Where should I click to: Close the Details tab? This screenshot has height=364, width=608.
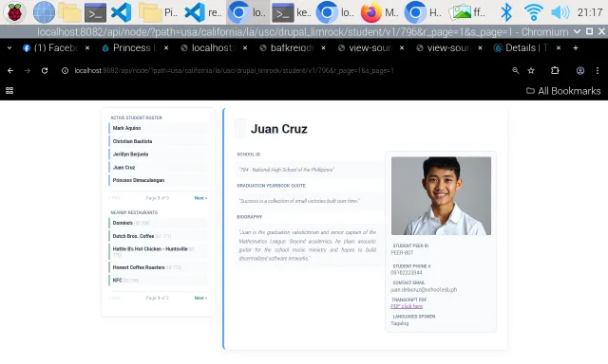tap(559, 48)
